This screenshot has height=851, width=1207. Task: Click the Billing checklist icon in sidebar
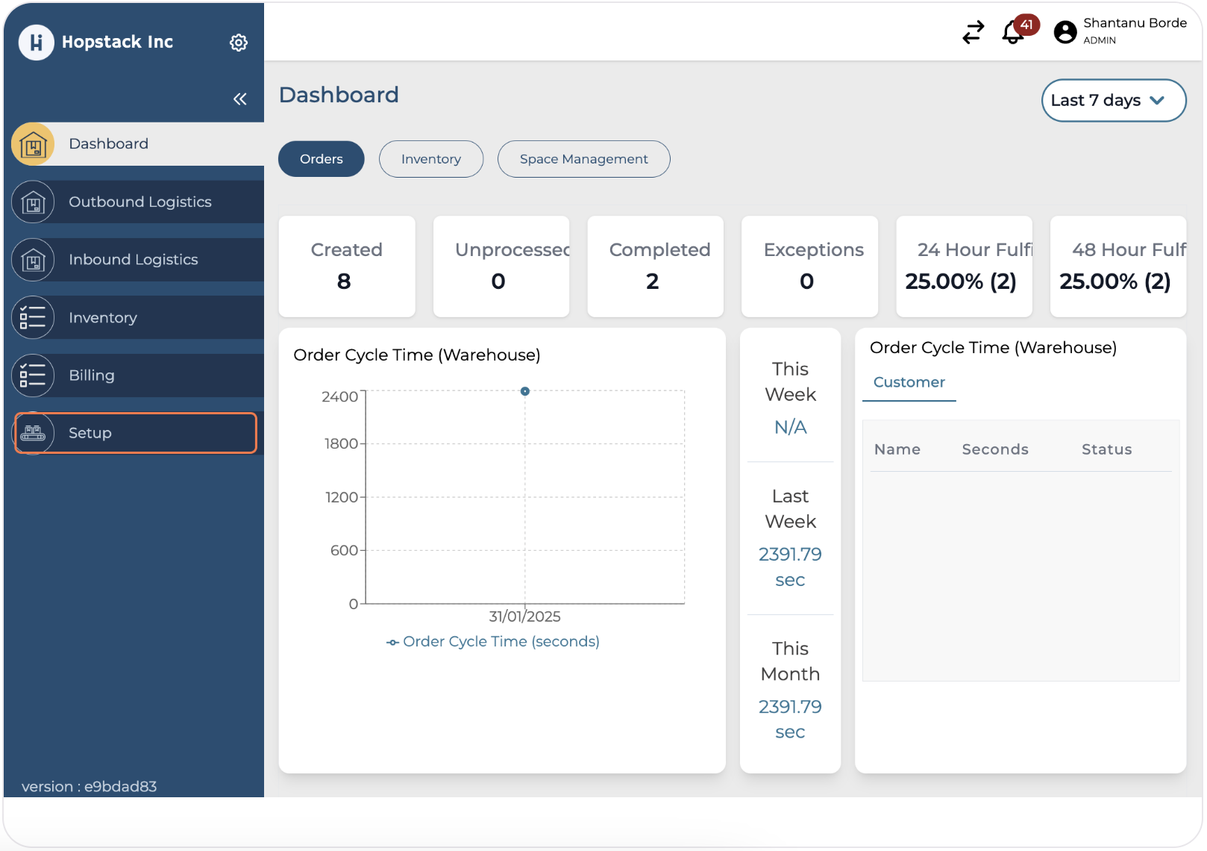point(33,375)
